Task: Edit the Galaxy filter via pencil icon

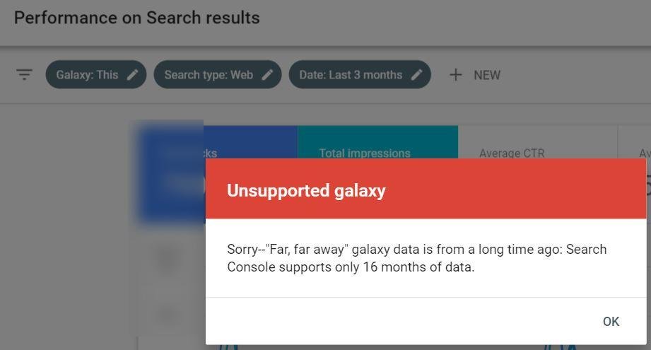Action: [x=133, y=75]
